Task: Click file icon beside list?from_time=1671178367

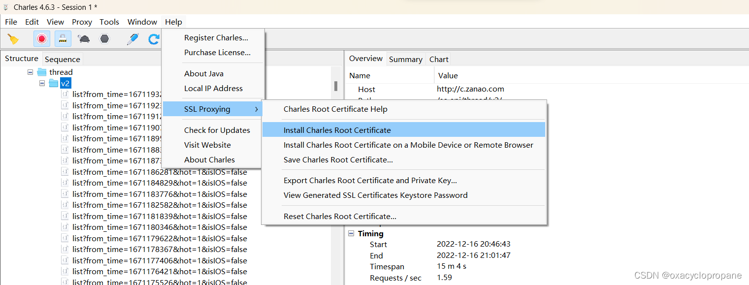Action: [65, 250]
